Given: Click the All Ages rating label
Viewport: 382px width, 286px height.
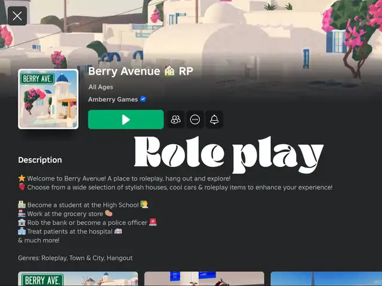Looking at the screenshot, I should click(x=101, y=87).
